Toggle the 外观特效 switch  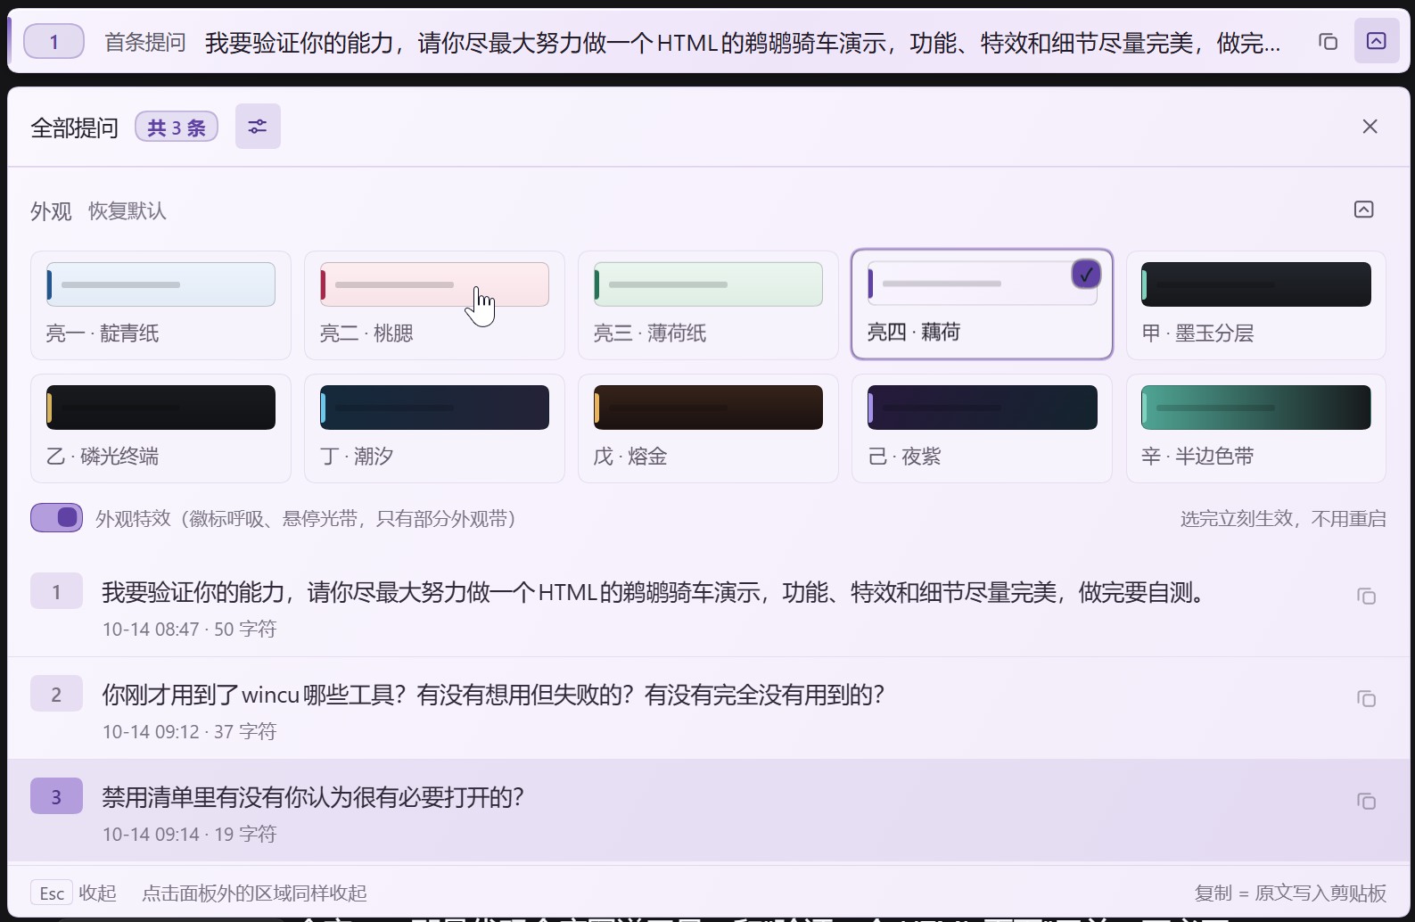coord(56,517)
